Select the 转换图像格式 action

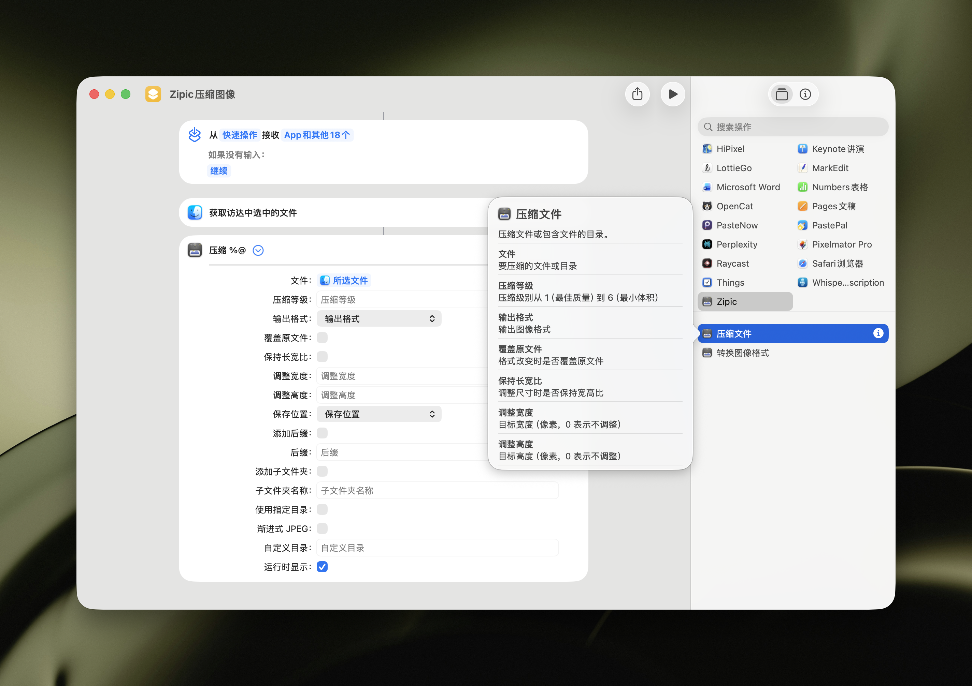(743, 353)
